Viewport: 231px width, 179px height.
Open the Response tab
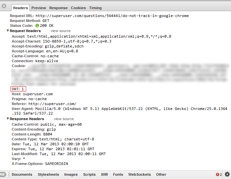click(x=58, y=8)
